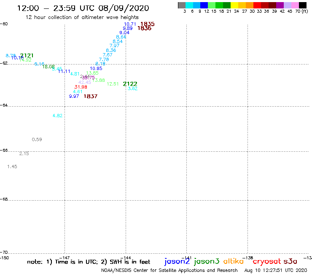Click the wave height value '10.95'

coord(96,68)
